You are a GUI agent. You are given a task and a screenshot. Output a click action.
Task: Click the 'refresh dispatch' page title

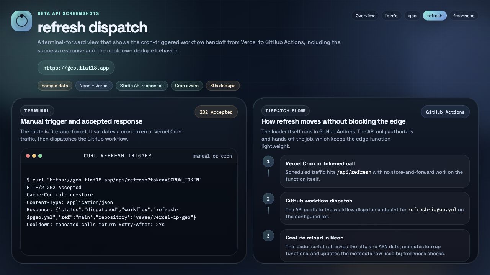[x=92, y=27]
